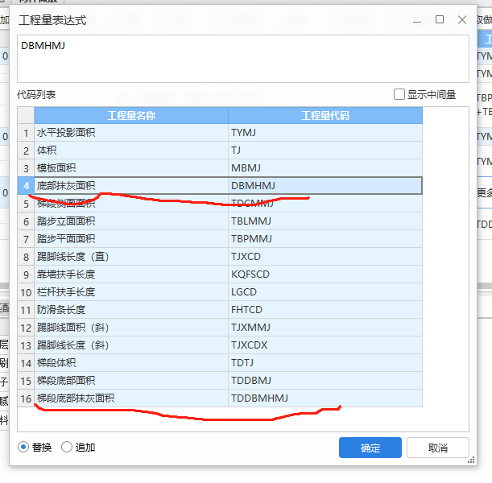The image size is (492, 483).
Task: Select the 体积 row name
Action: click(131, 151)
